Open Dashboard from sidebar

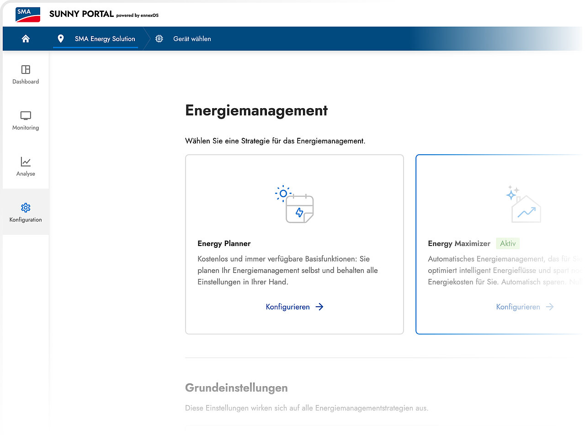point(26,75)
